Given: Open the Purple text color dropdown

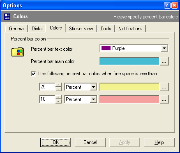Looking at the screenshot, I should click(x=164, y=48).
